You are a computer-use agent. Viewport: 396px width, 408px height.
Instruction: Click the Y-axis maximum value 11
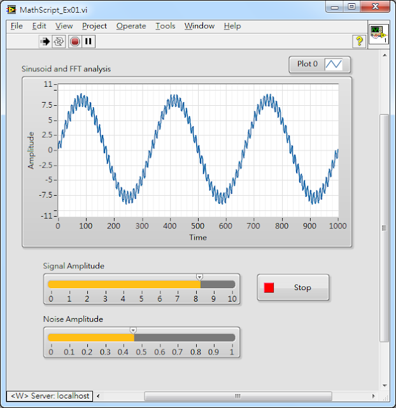coord(48,84)
